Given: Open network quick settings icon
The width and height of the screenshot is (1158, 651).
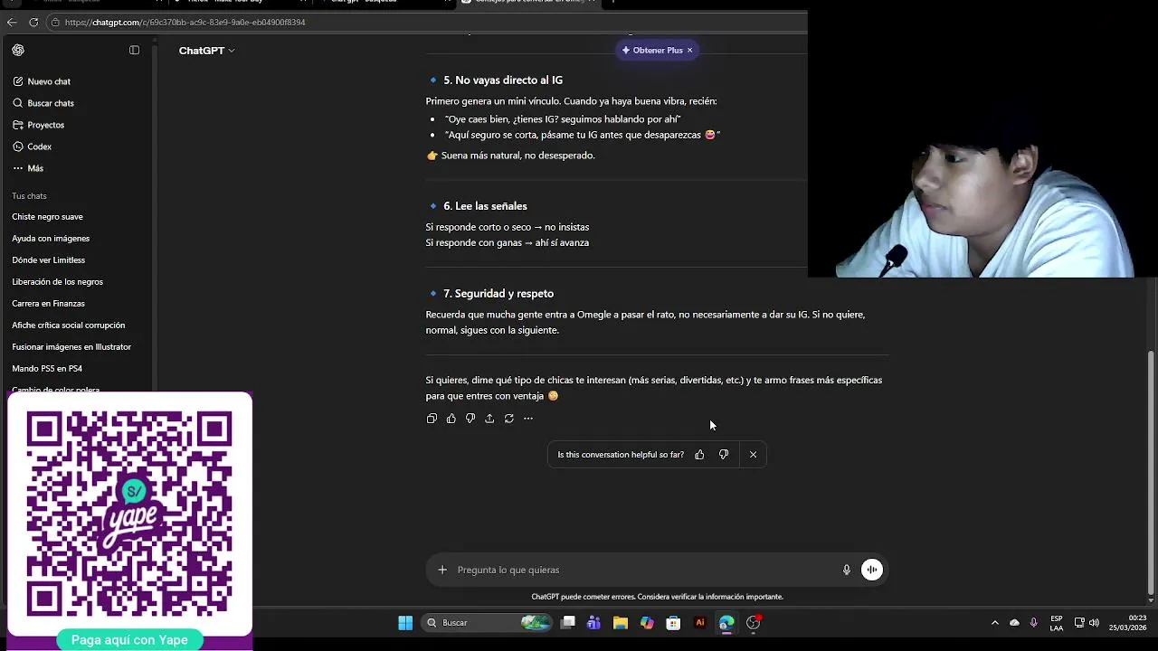Looking at the screenshot, I should (x=1079, y=622).
